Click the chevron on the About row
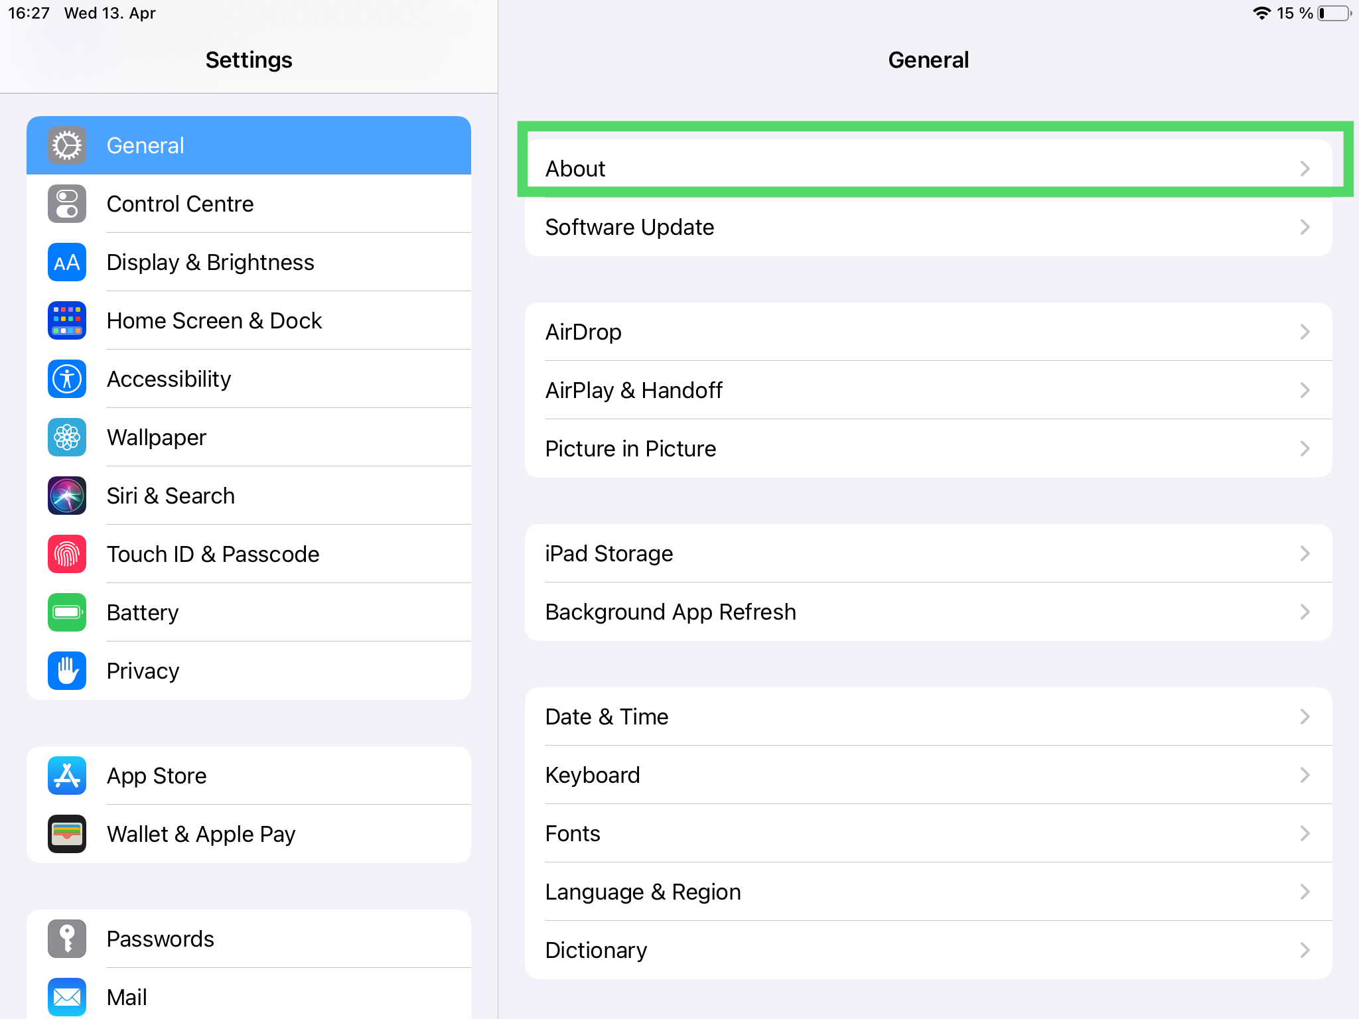The height and width of the screenshot is (1019, 1359). click(1305, 169)
